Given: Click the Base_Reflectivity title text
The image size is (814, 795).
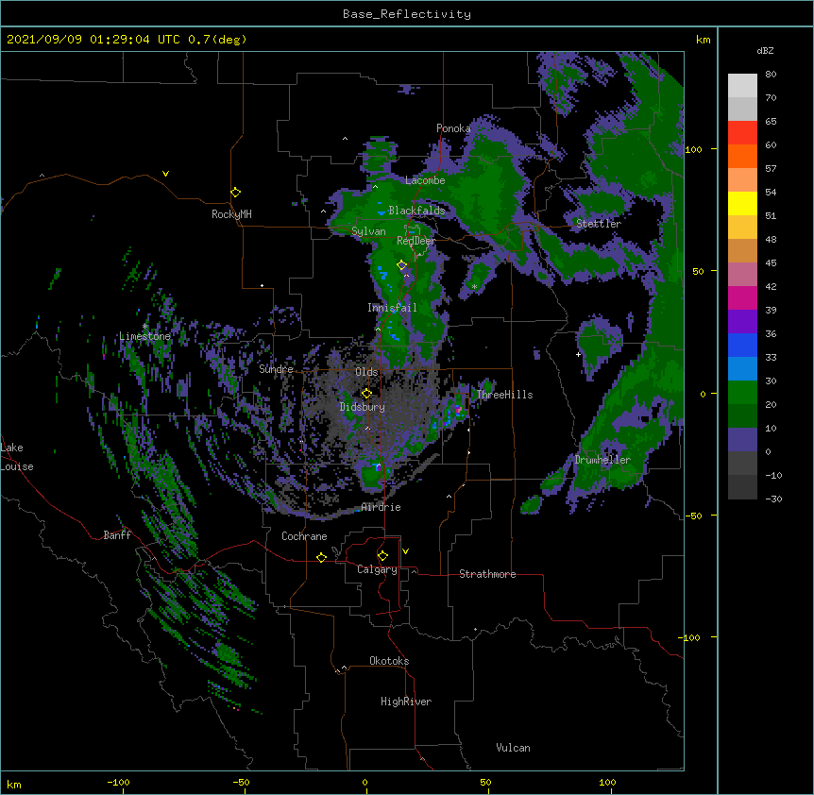Looking at the screenshot, I should pyautogui.click(x=407, y=14).
